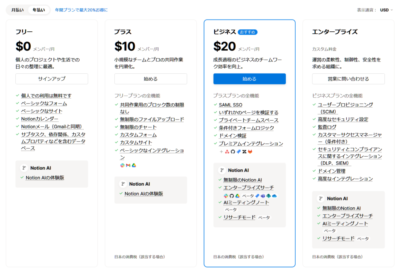Click the SharePoint icon in ビジネス plan

(x=269, y=196)
